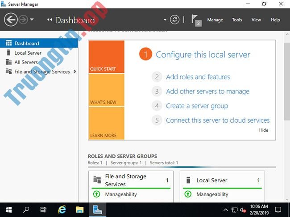Open the Tools menu
The image size is (290, 217).
tap(237, 20)
